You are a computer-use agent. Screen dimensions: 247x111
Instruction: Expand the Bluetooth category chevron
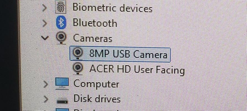[x=45, y=23]
